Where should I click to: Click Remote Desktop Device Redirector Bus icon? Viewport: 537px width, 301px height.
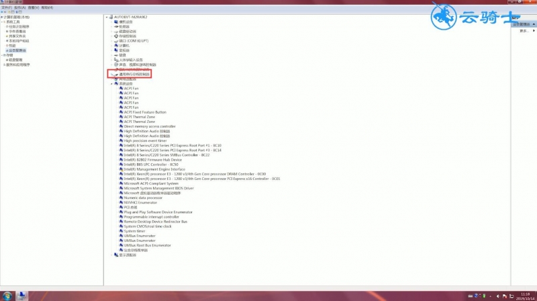click(121, 222)
